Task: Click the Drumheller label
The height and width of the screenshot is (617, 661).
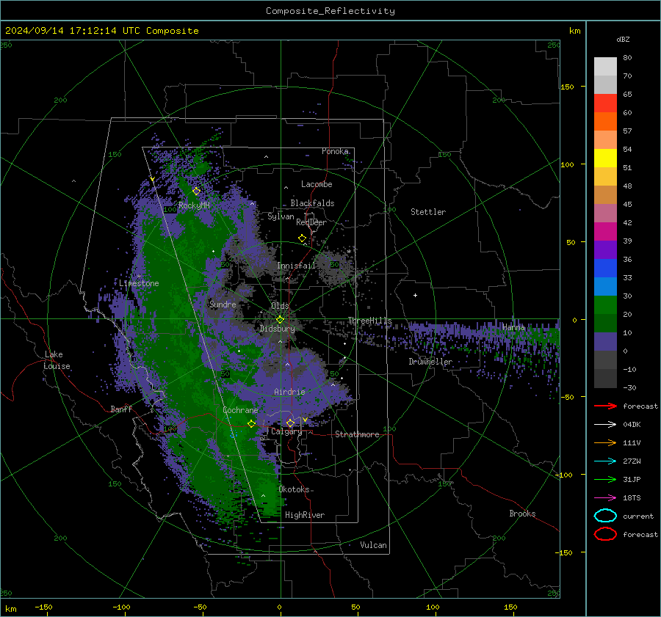Action: click(x=430, y=362)
